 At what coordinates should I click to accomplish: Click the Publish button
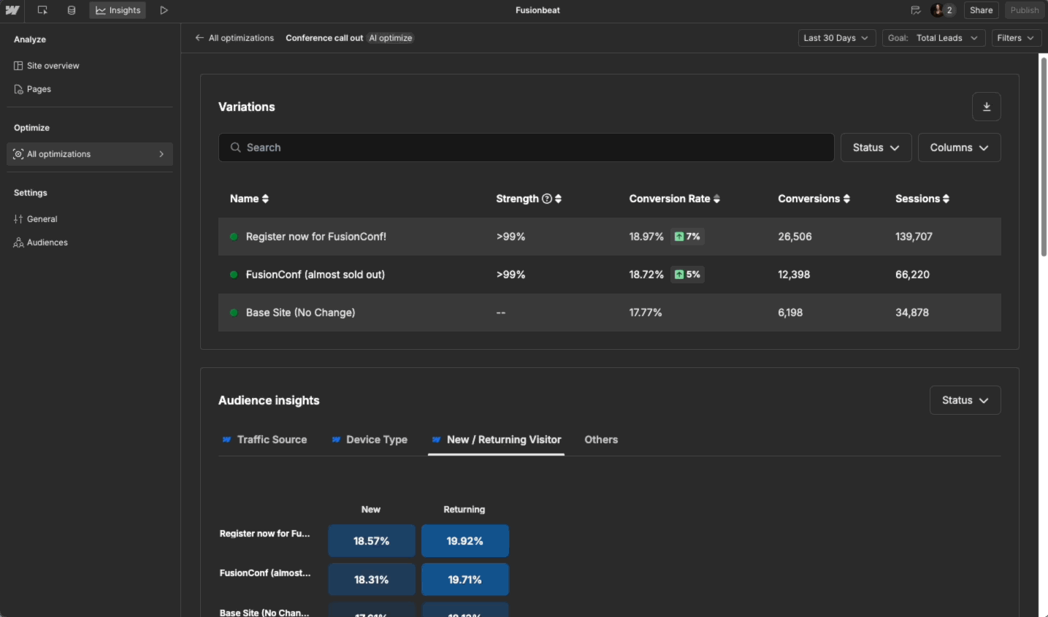[x=1025, y=10]
